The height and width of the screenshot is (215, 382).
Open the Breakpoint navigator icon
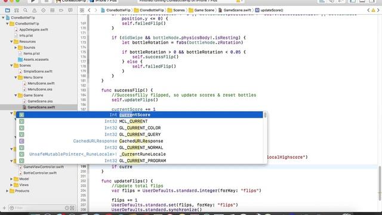pos(61,10)
